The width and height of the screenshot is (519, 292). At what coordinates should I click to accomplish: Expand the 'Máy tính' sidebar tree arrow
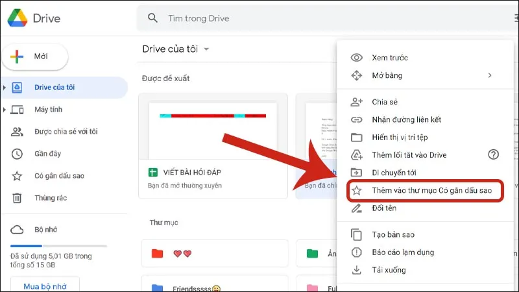point(5,110)
